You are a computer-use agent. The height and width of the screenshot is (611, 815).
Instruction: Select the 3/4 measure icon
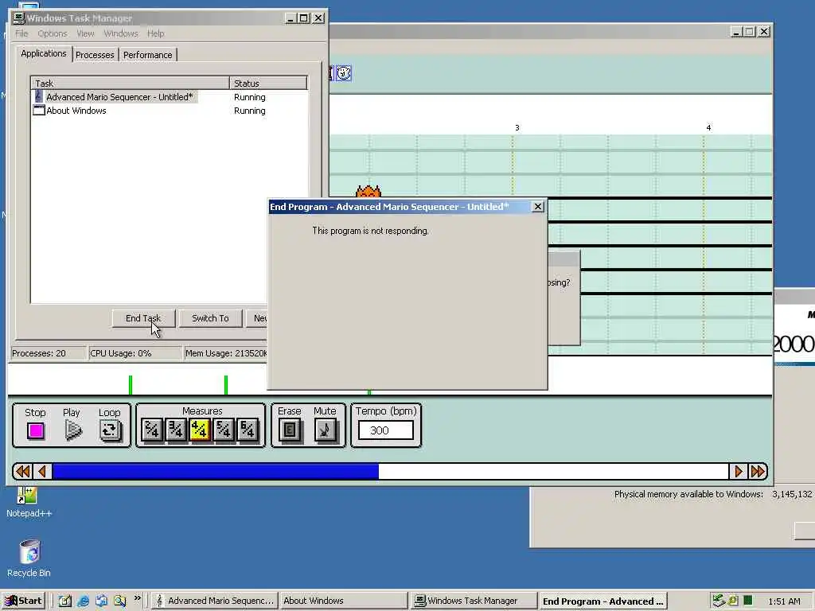pyautogui.click(x=176, y=430)
